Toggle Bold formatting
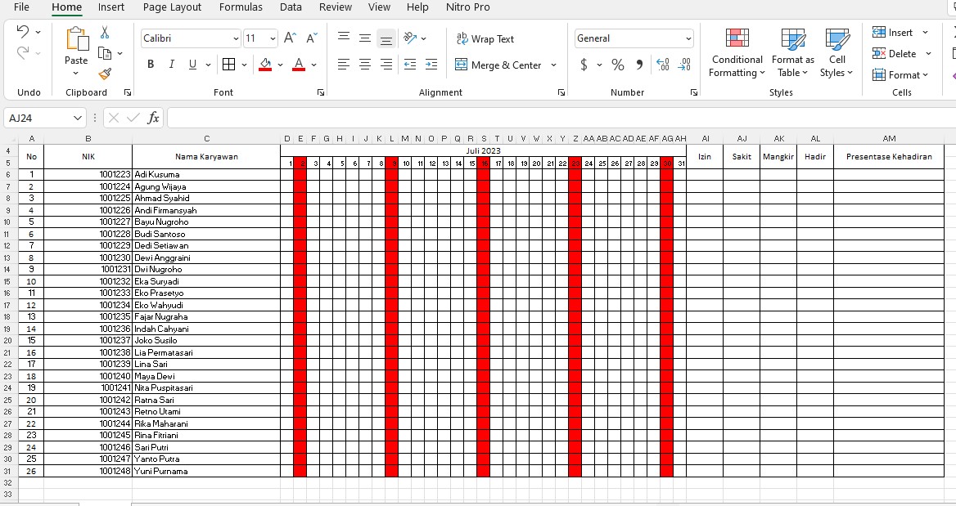 click(151, 65)
